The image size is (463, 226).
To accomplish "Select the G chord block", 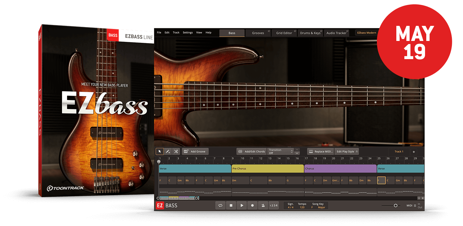I will click(x=295, y=180).
